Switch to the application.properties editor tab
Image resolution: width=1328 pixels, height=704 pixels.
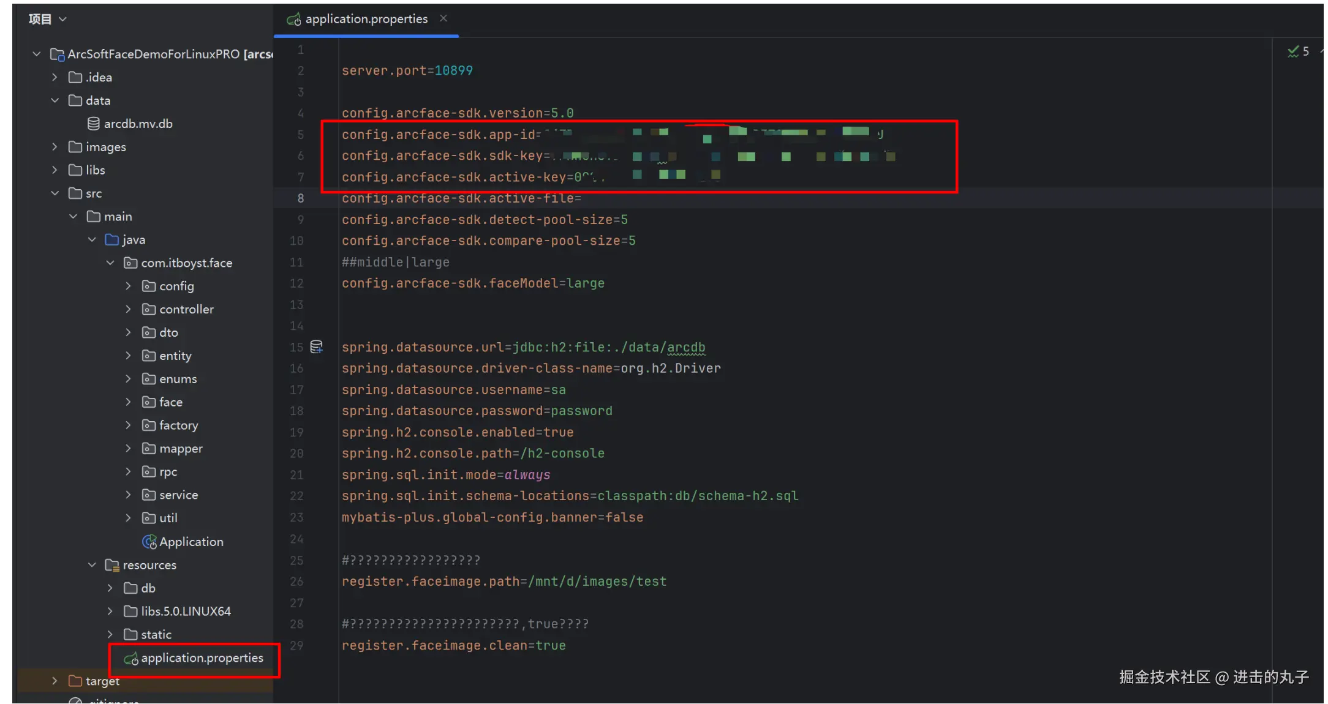click(366, 19)
